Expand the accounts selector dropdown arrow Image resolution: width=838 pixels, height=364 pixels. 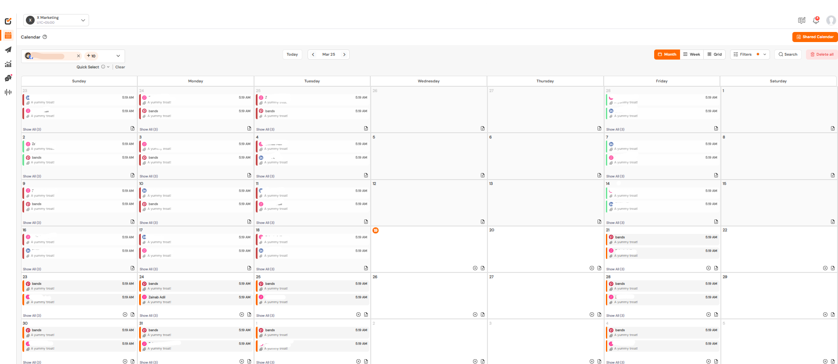click(x=118, y=56)
